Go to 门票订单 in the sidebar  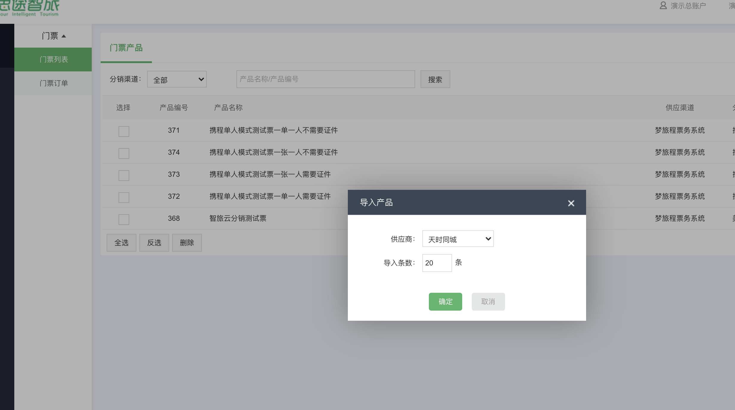(x=53, y=83)
